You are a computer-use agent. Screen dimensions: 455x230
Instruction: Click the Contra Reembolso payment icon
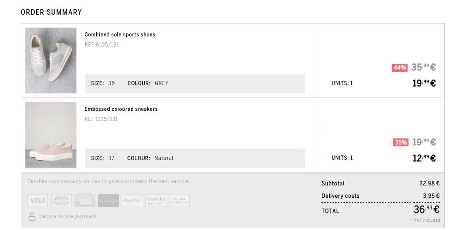pyautogui.click(x=179, y=201)
